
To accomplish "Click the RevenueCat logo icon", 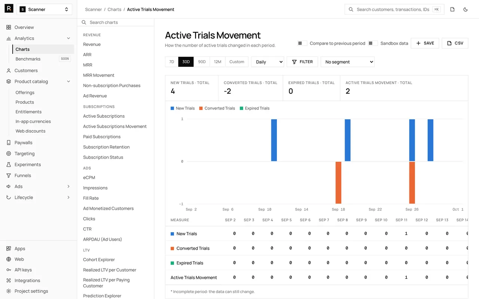I will [x=9, y=9].
